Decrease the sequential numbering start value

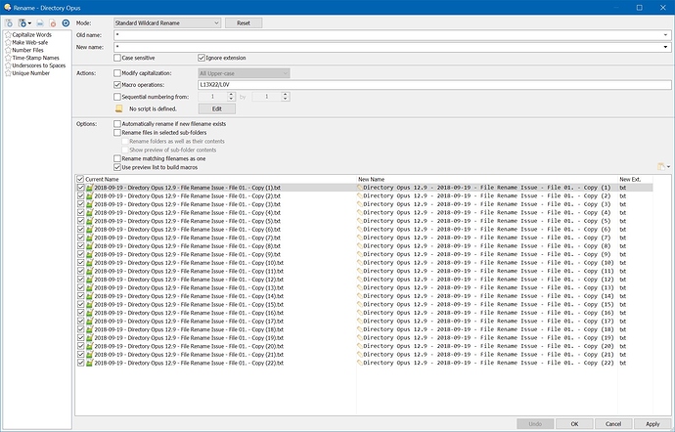point(231,100)
